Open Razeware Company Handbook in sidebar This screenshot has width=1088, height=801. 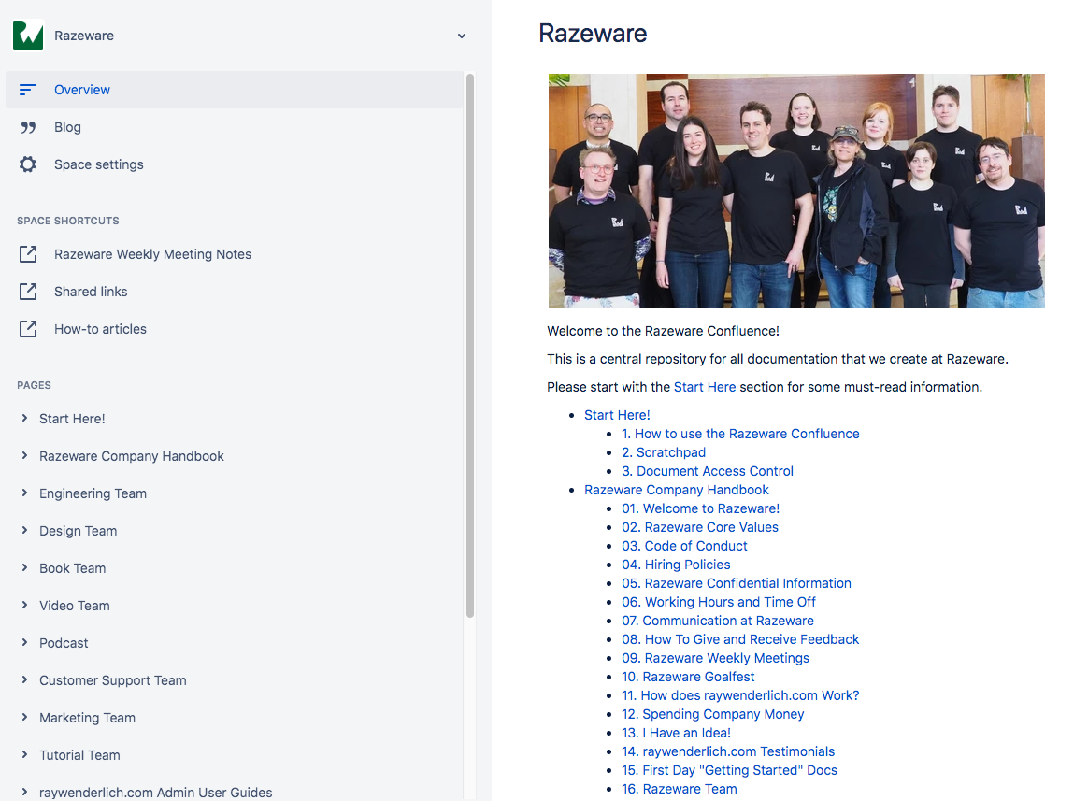(132, 456)
